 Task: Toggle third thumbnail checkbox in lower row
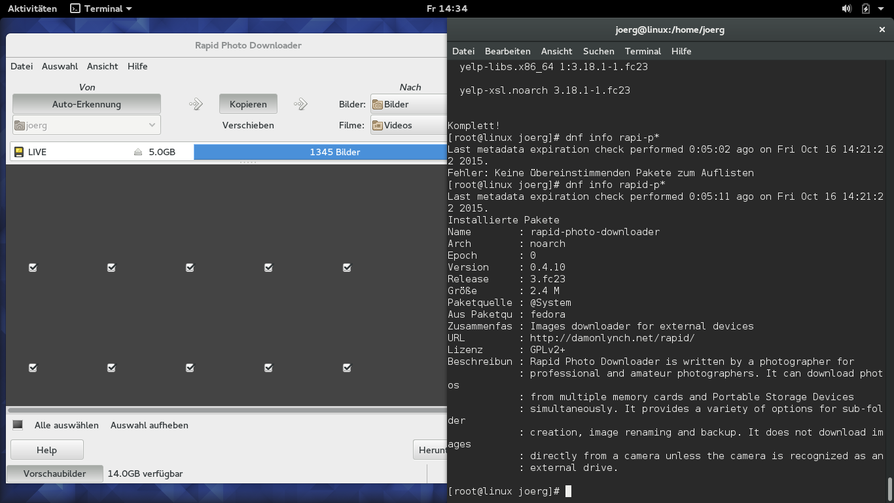point(190,367)
